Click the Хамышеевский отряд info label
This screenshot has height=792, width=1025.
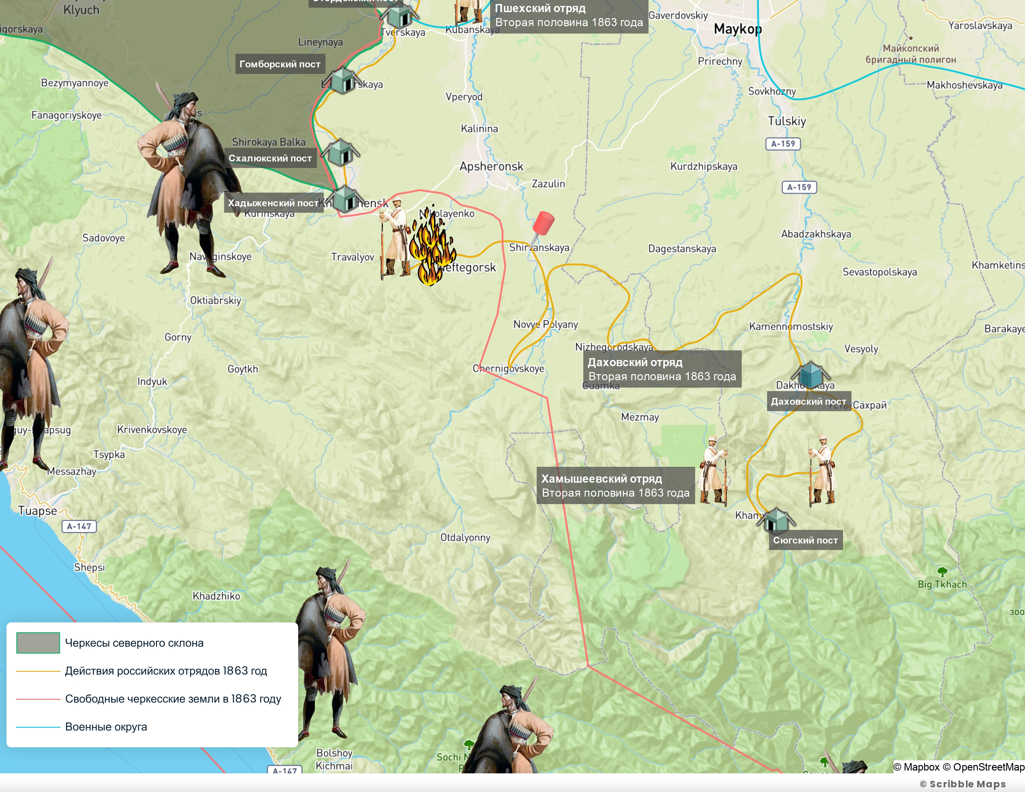[x=615, y=485]
